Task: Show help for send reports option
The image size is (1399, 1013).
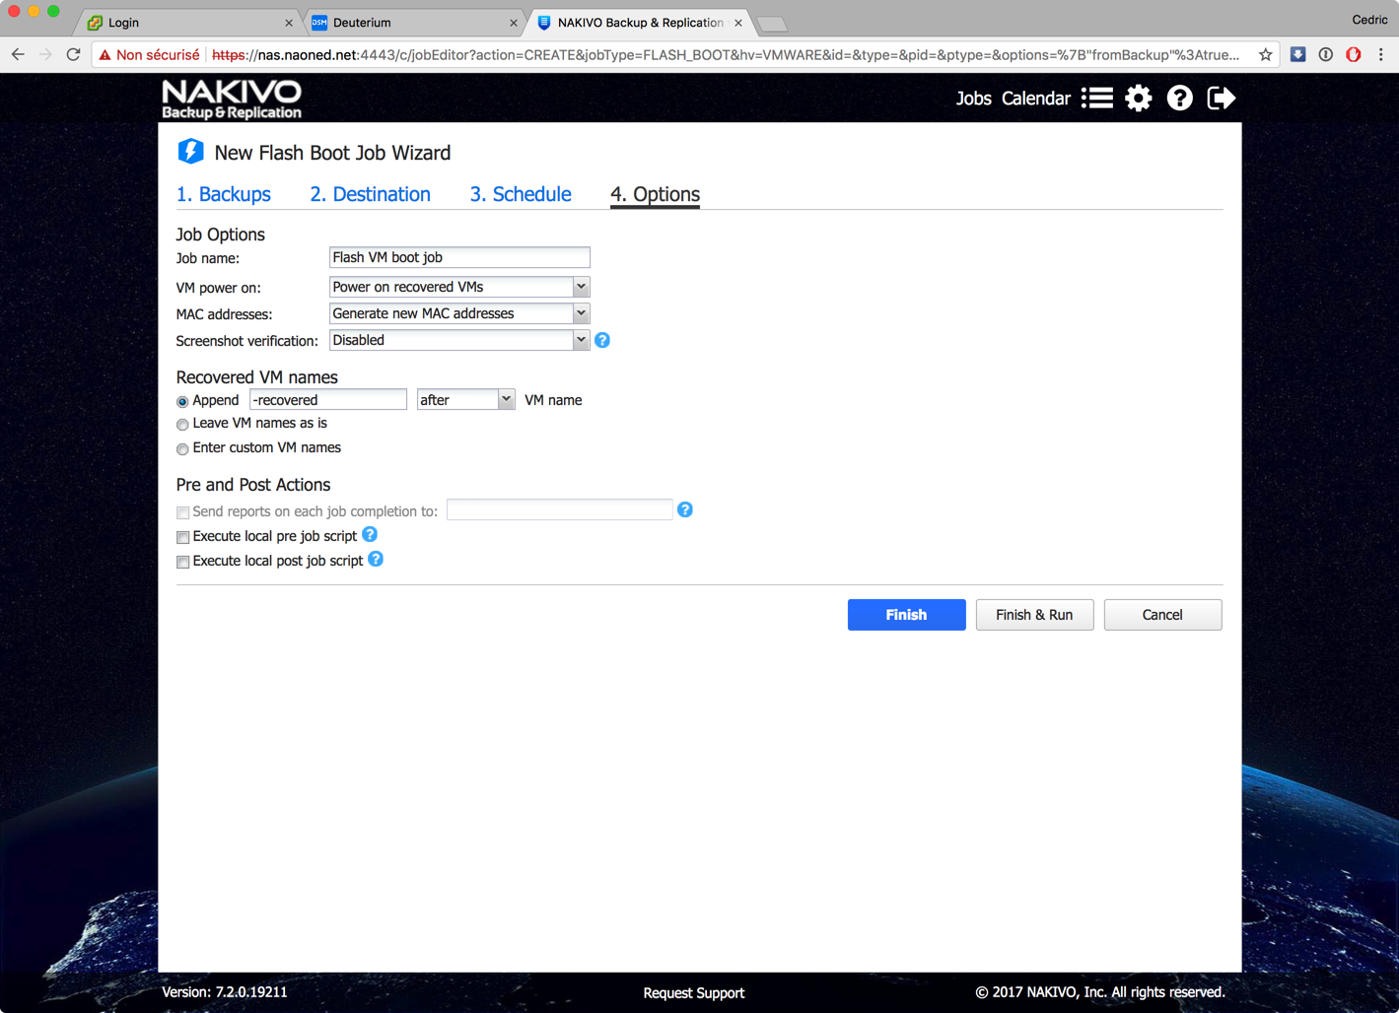Action: tap(685, 509)
